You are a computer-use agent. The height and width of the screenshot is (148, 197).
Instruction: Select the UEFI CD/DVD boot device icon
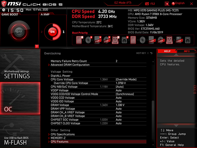pyautogui.click(x=88, y=40)
